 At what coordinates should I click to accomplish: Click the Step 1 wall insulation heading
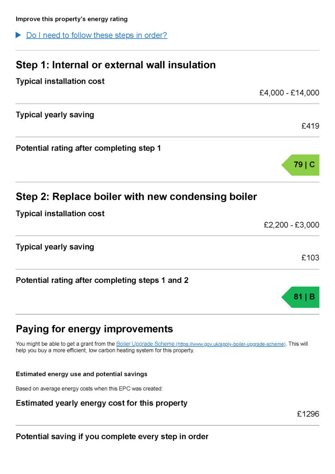116,65
